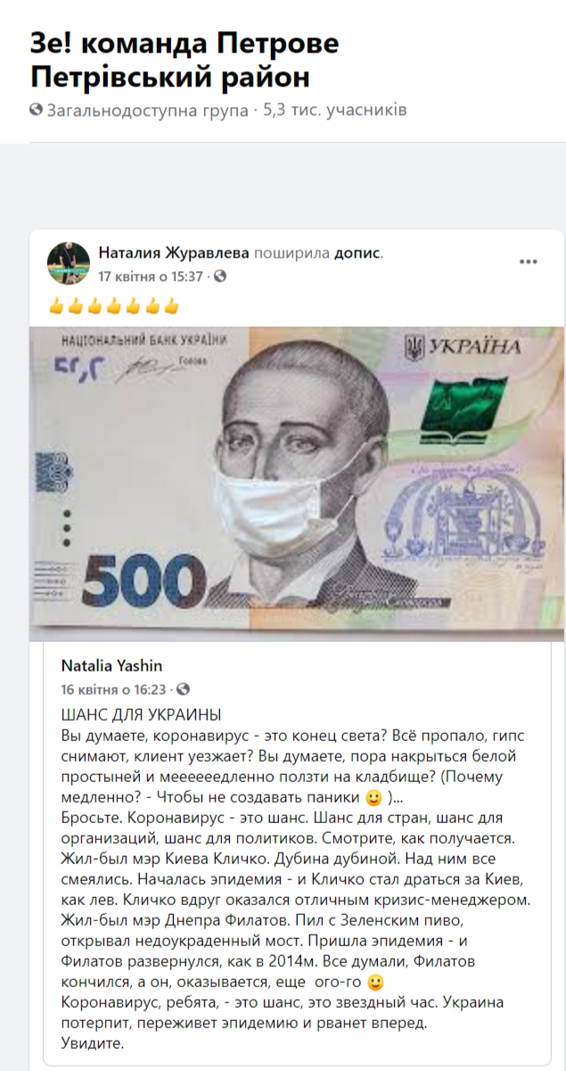Screen dimensions: 566x1071
Task: Open the 500 hryvnia banknote image
Action: click(297, 483)
